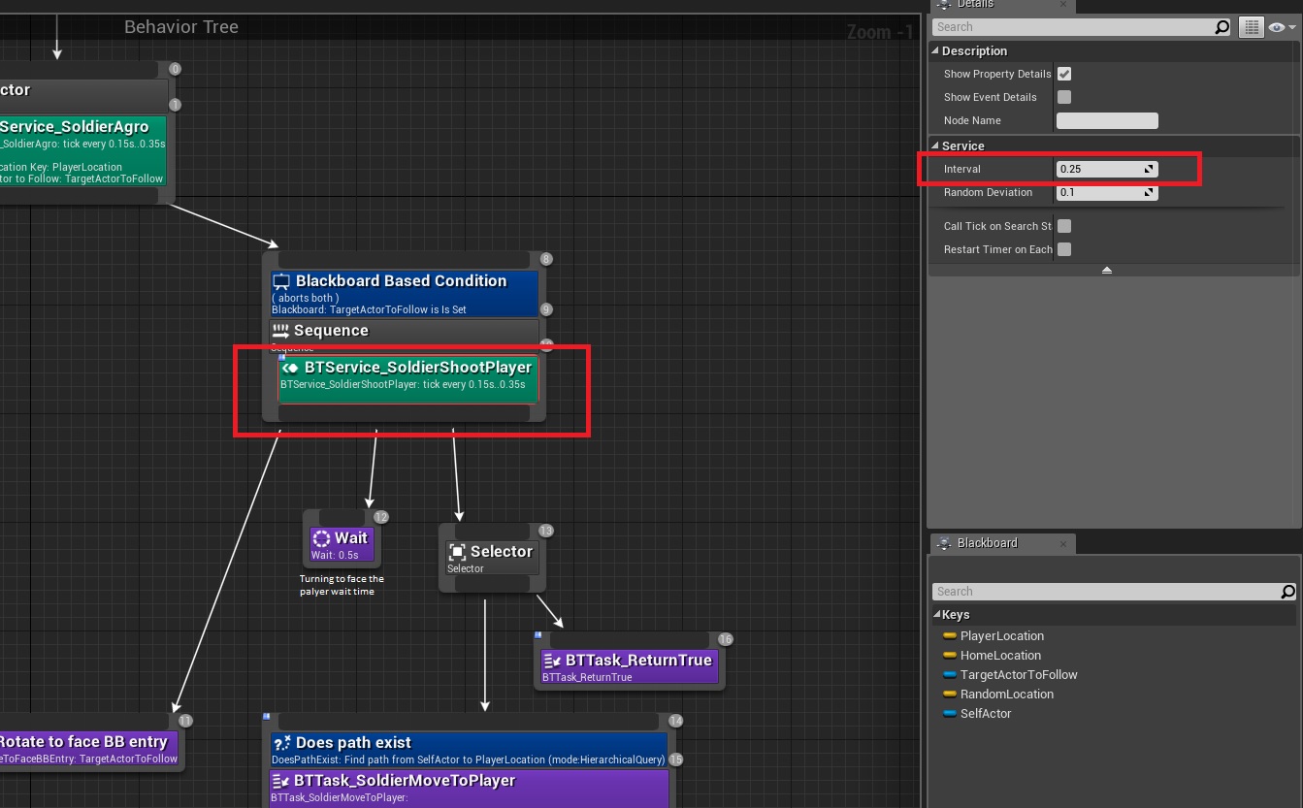Screen dimensions: 1303x808
Task: Click the Blackboard Based Condition decorator icon
Action: point(282,281)
